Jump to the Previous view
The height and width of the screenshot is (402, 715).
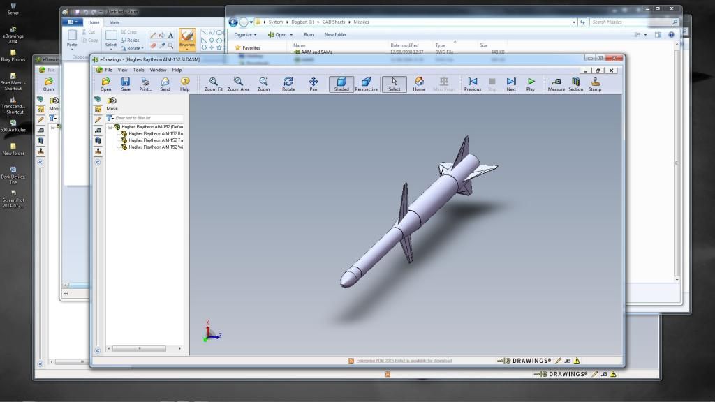coord(473,84)
